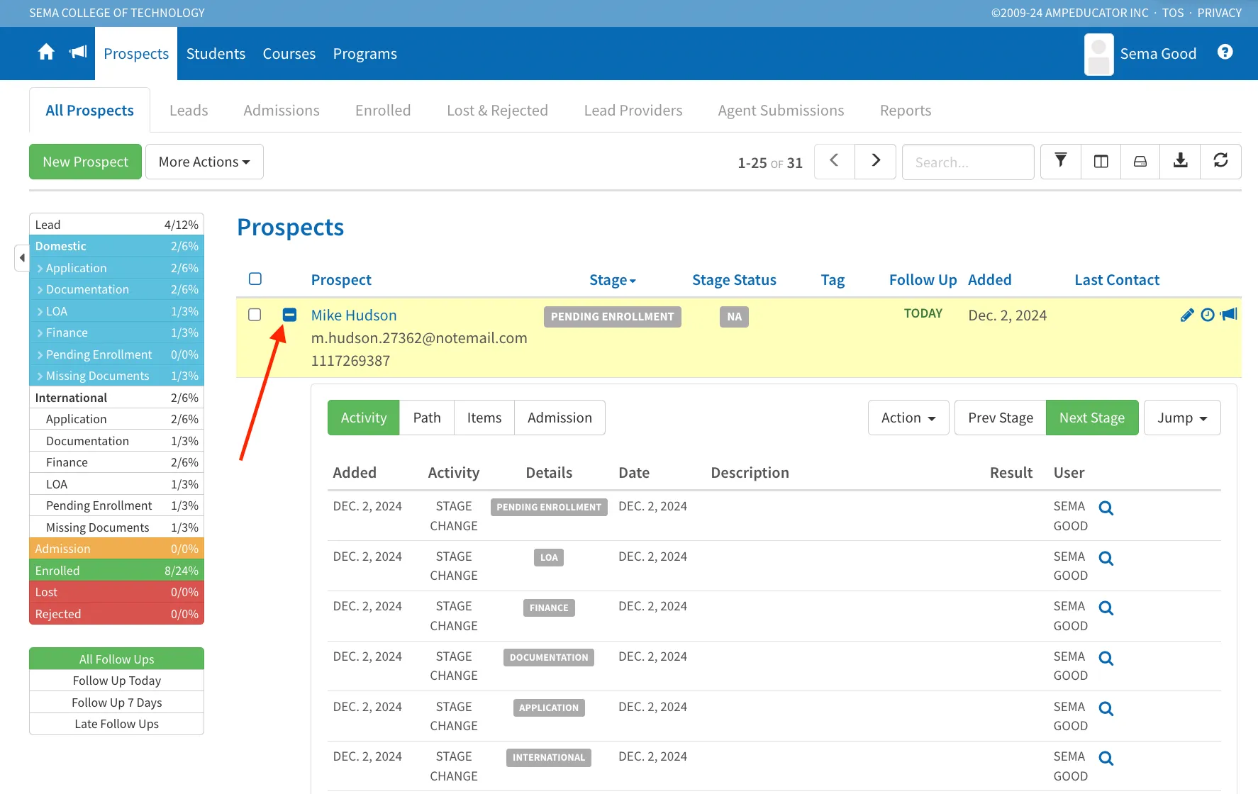Click the print icon in the toolbar

click(1140, 162)
